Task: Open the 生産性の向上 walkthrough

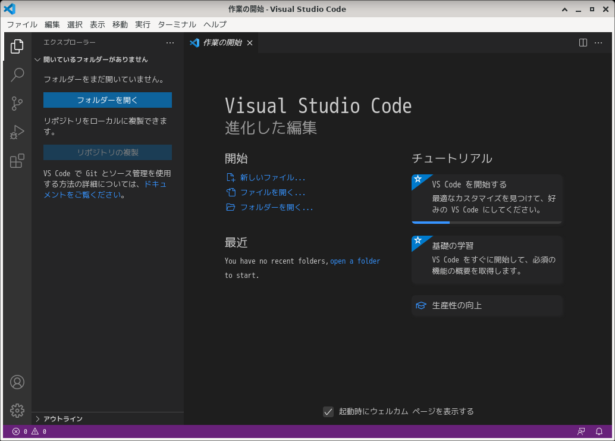Action: tap(487, 305)
